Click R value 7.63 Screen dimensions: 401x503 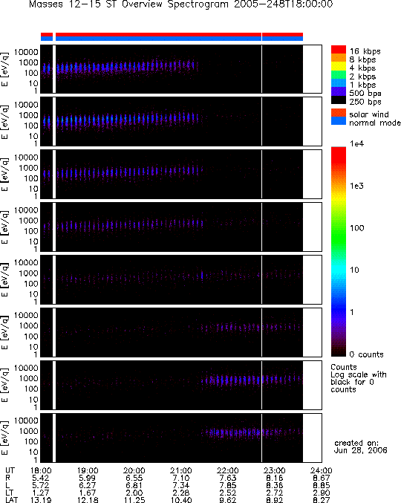pyautogui.click(x=227, y=478)
